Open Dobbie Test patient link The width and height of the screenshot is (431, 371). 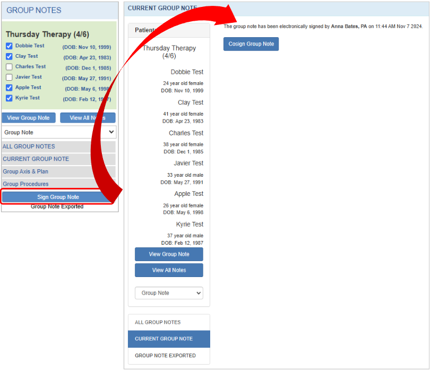(30, 46)
